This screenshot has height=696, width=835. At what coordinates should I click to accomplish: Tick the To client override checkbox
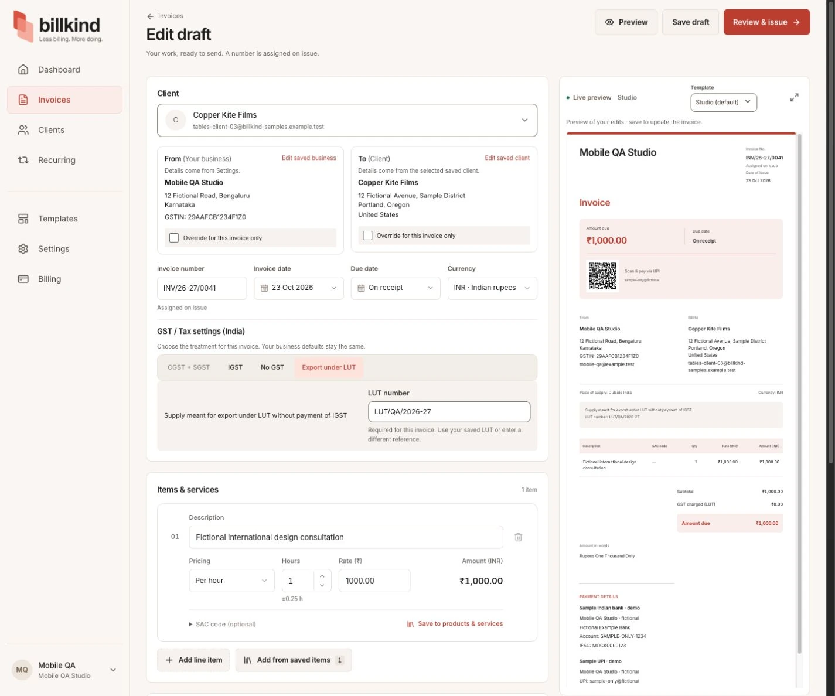tap(367, 236)
